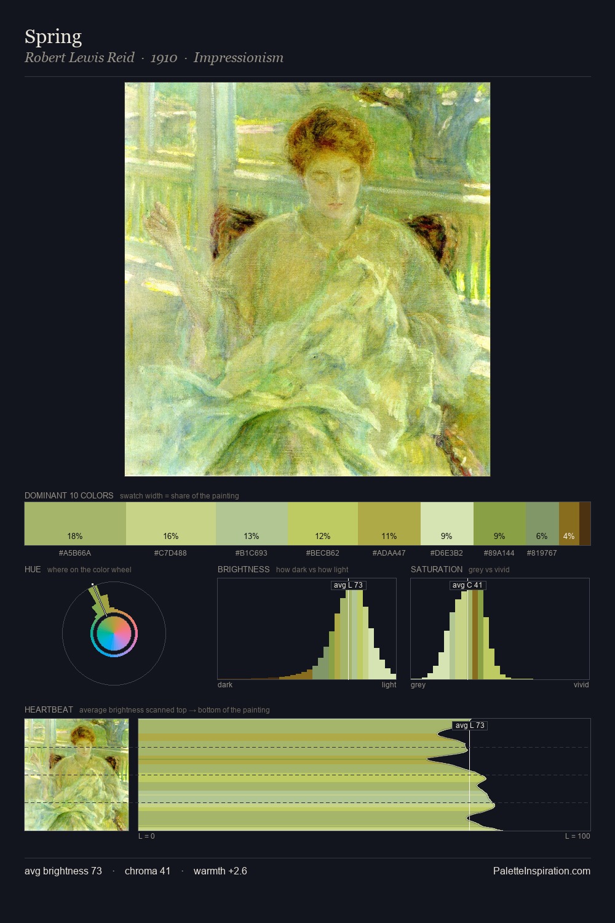Click the 'dark' axis label under Brightness
615x923 pixels.
(225, 685)
